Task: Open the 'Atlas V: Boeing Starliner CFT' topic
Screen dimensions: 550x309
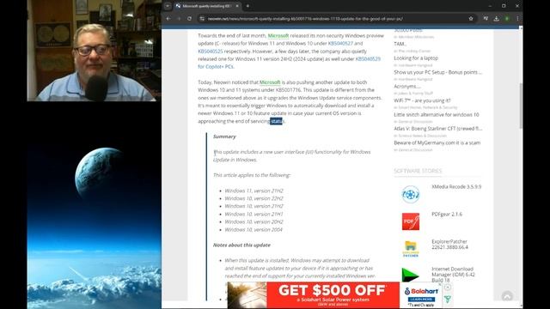Action: point(437,129)
